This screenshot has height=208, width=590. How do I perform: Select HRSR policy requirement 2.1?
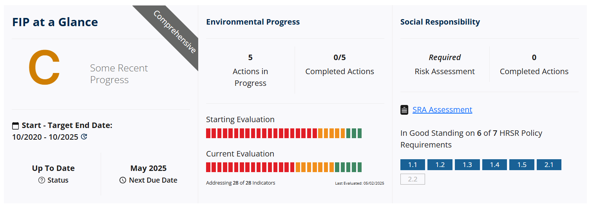tap(549, 165)
